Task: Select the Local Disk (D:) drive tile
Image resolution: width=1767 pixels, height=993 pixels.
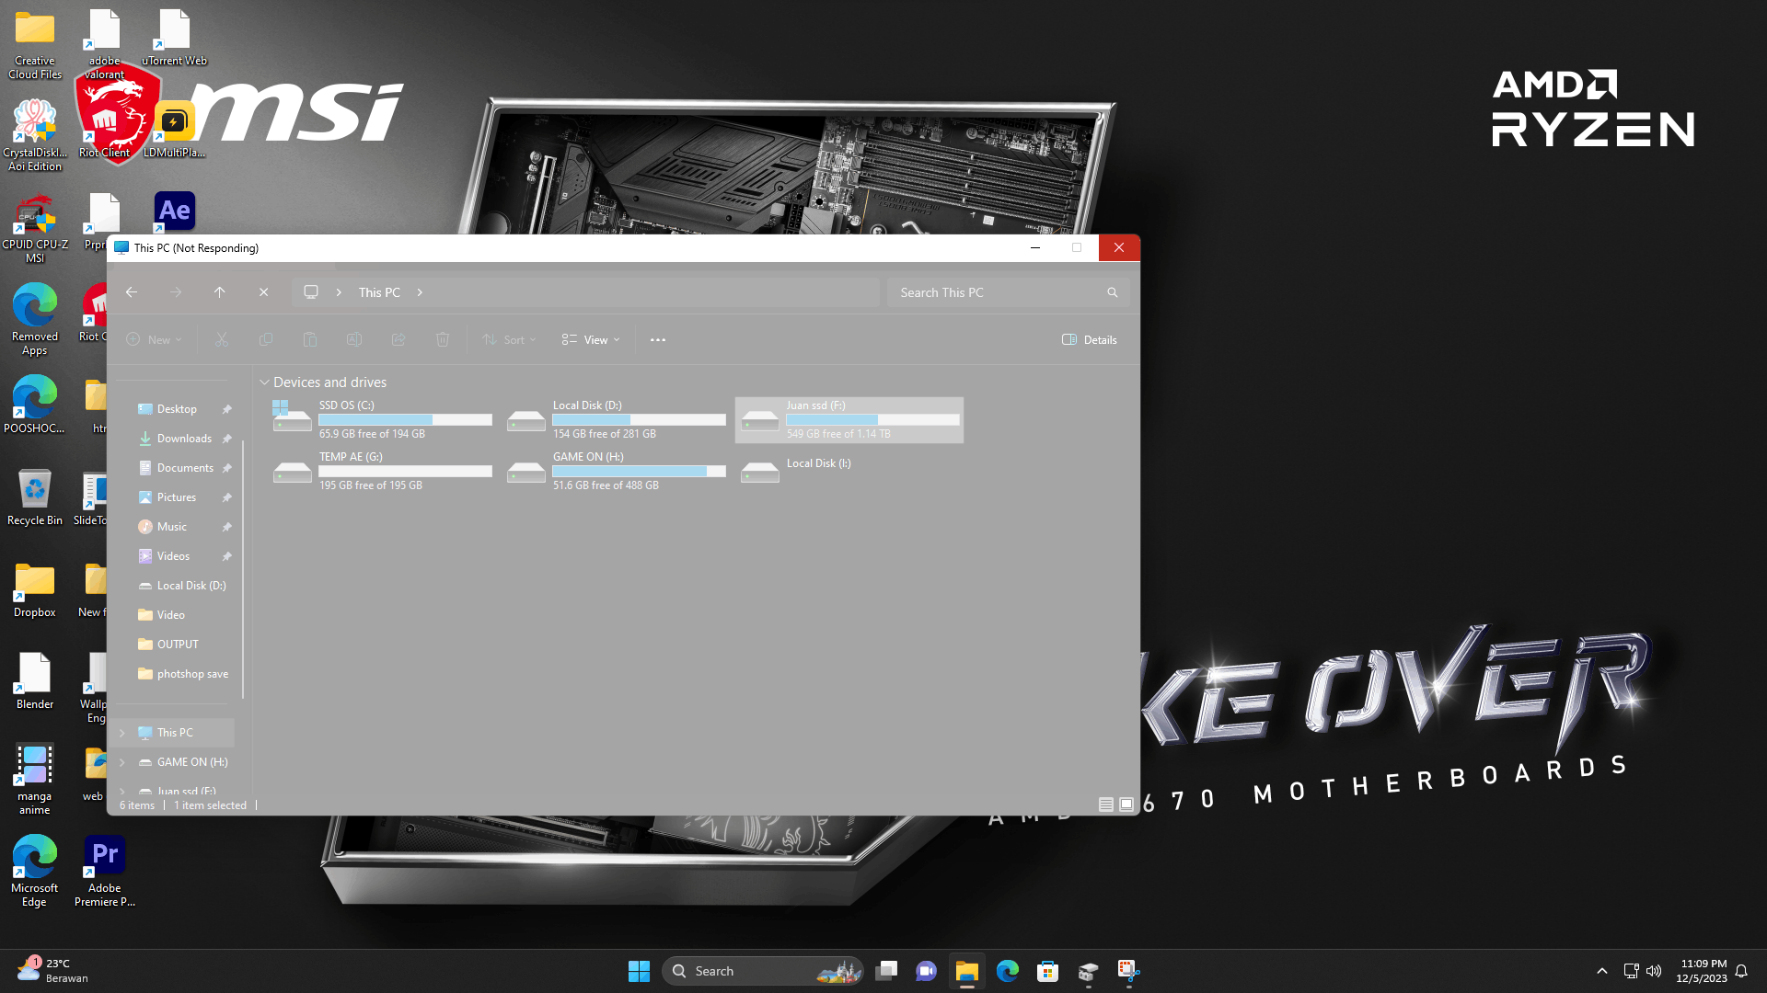Action: [x=616, y=419]
